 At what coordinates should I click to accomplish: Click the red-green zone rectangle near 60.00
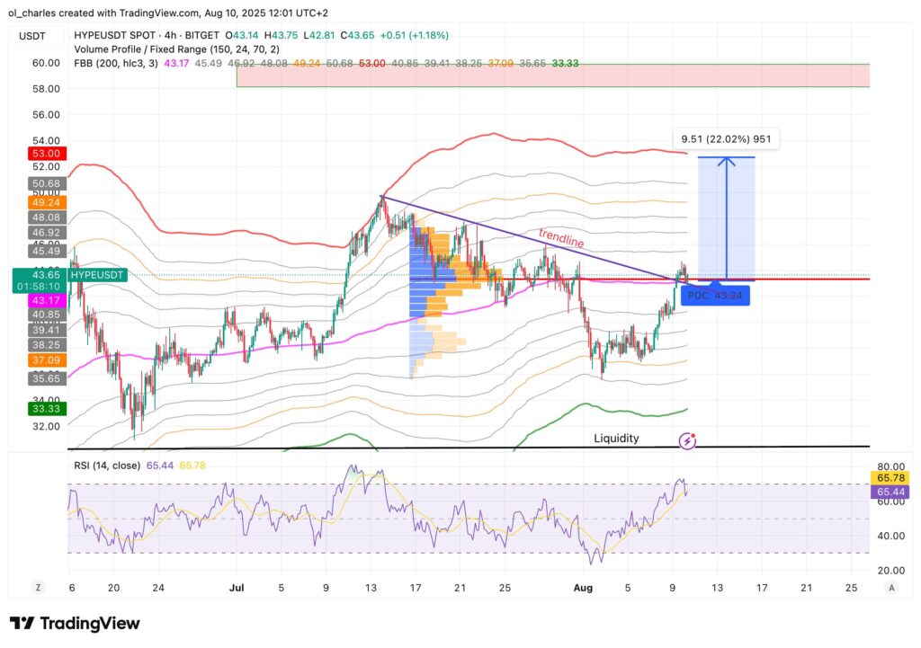(x=552, y=75)
